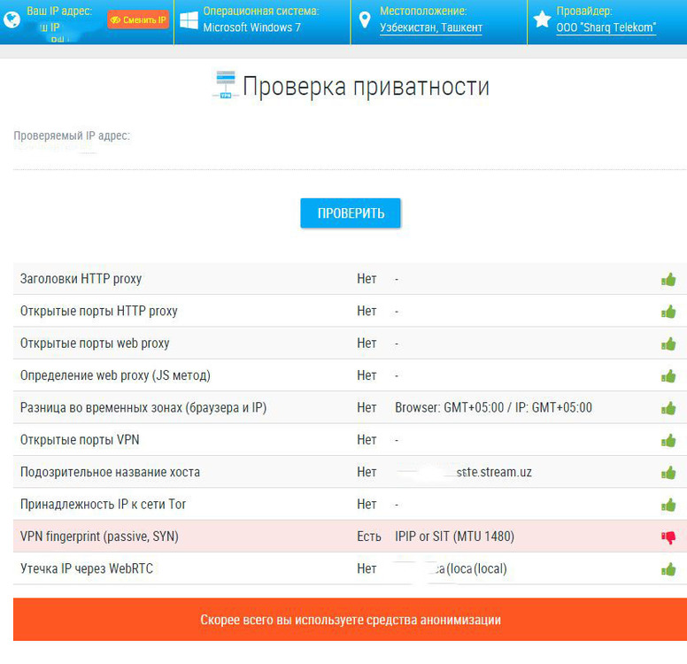Click the Microsoft Windows 7 operating system text
This screenshot has height=664, width=687.
point(251,28)
